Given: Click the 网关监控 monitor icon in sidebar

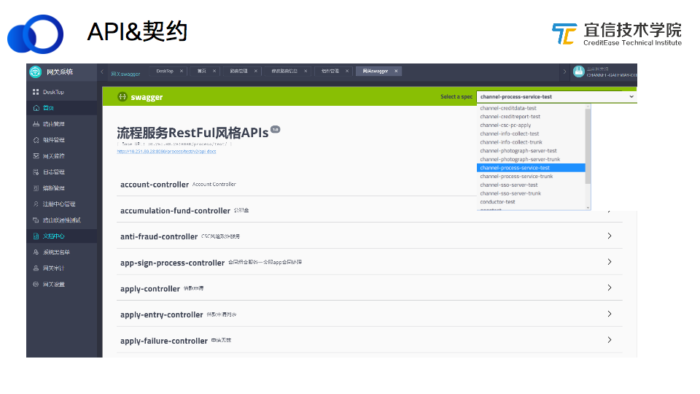Looking at the screenshot, I should click(36, 156).
